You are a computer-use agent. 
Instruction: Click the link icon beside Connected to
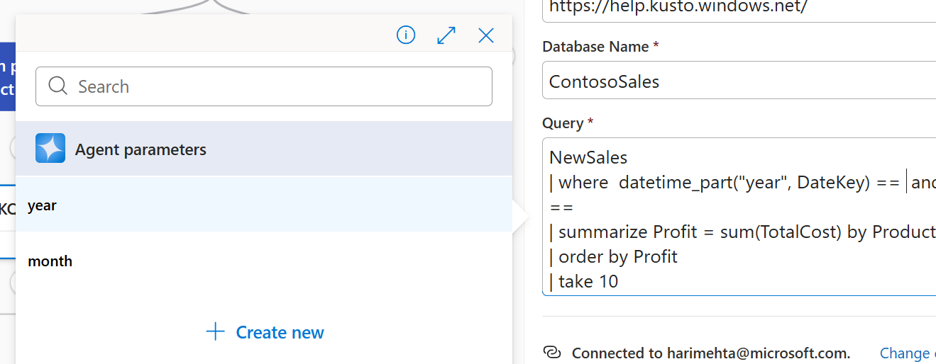click(552, 353)
